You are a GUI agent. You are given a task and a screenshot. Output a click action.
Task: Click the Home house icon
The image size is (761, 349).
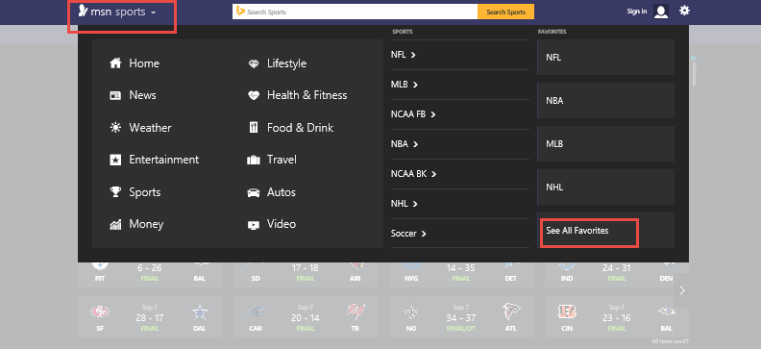click(x=115, y=63)
